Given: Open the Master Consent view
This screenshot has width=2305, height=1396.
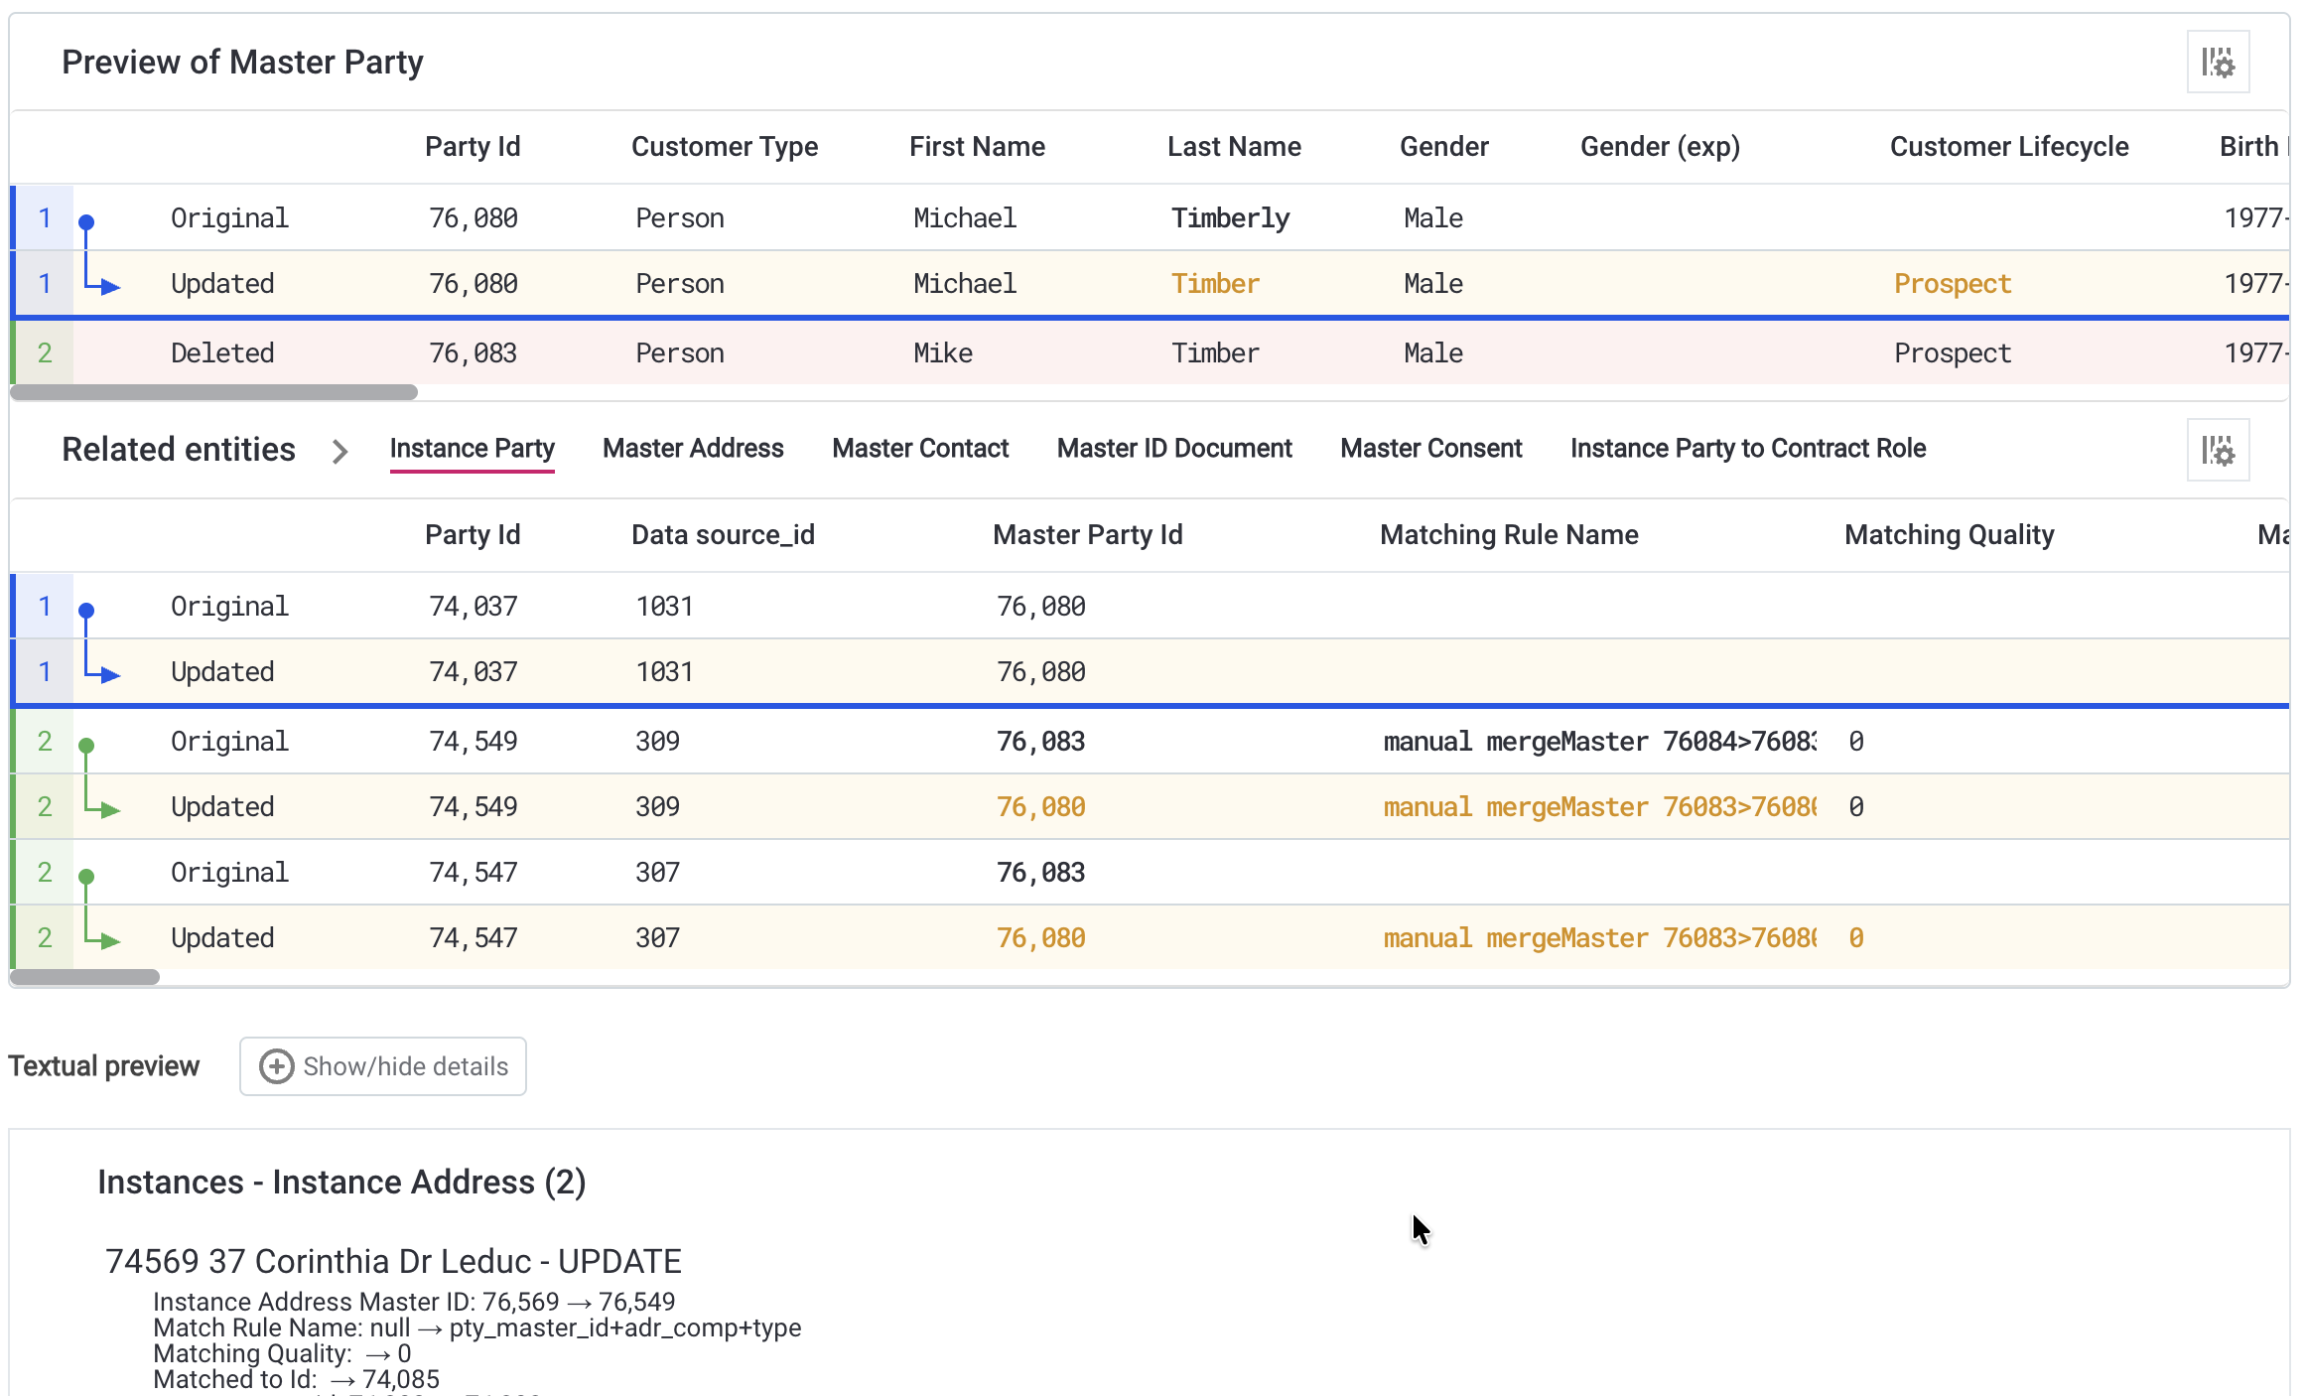Looking at the screenshot, I should (x=1429, y=448).
